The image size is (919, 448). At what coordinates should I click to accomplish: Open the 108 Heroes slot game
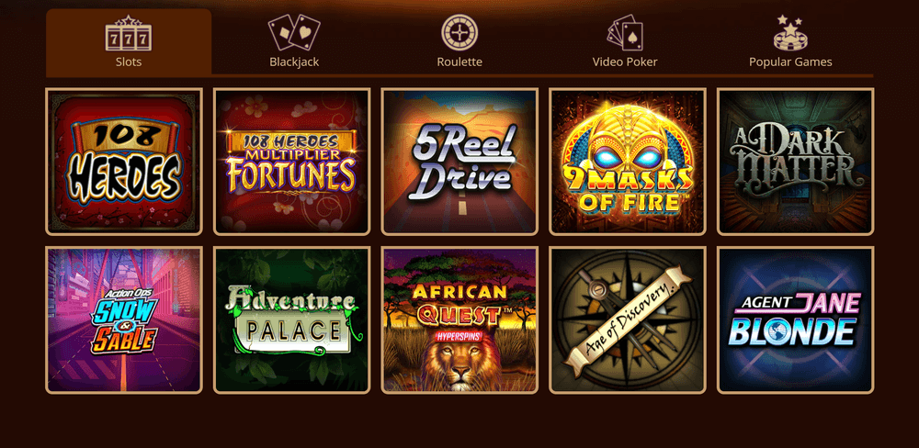click(124, 162)
